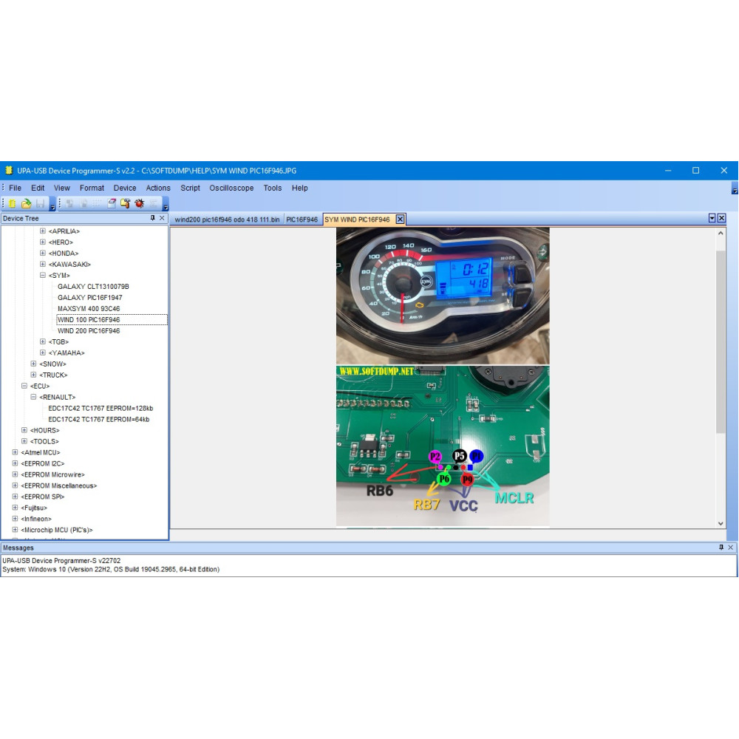Click the image viewer scroll up arrow
739x739 pixels.
tap(721, 233)
